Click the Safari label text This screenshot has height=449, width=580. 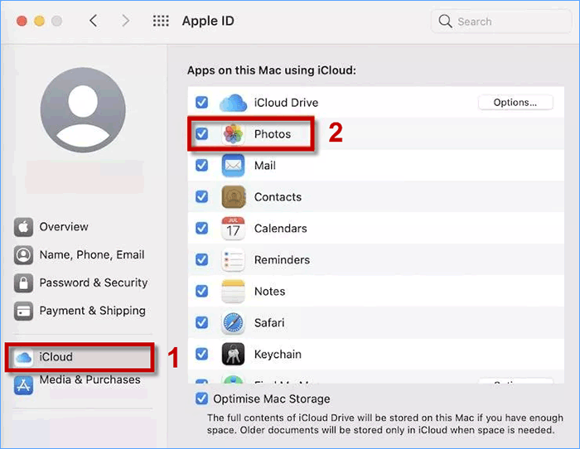coord(269,323)
